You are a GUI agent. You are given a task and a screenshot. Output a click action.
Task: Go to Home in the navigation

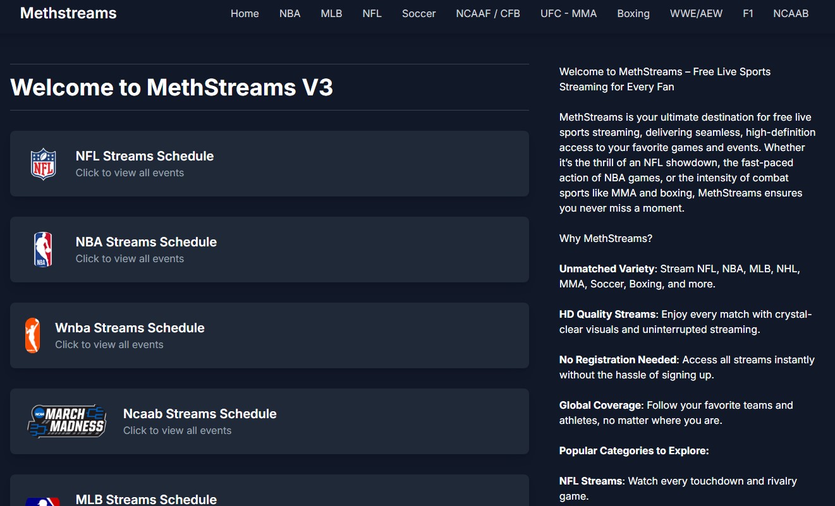(x=245, y=13)
